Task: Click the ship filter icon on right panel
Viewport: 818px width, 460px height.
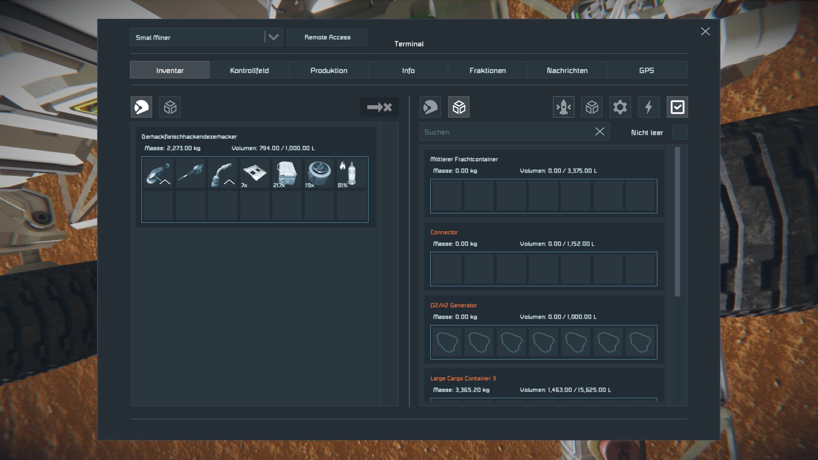Action: (563, 107)
